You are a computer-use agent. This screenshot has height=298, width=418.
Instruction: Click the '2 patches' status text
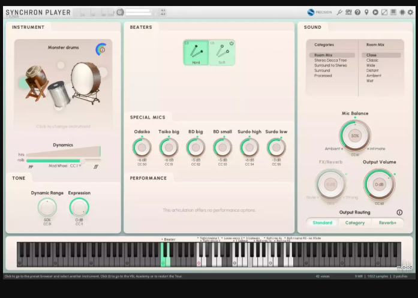click(x=401, y=276)
